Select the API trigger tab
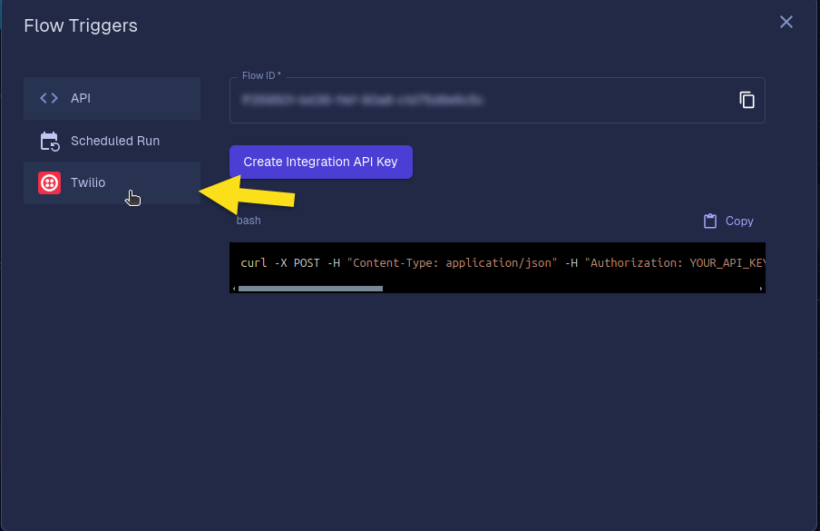Image resolution: width=820 pixels, height=531 pixels. pyautogui.click(x=112, y=98)
